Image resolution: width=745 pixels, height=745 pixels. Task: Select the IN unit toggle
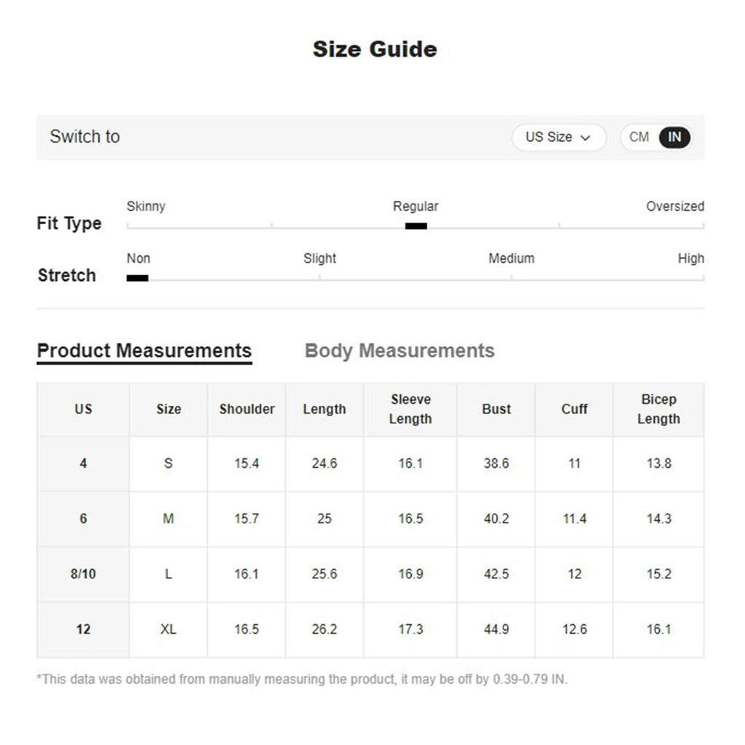click(674, 137)
